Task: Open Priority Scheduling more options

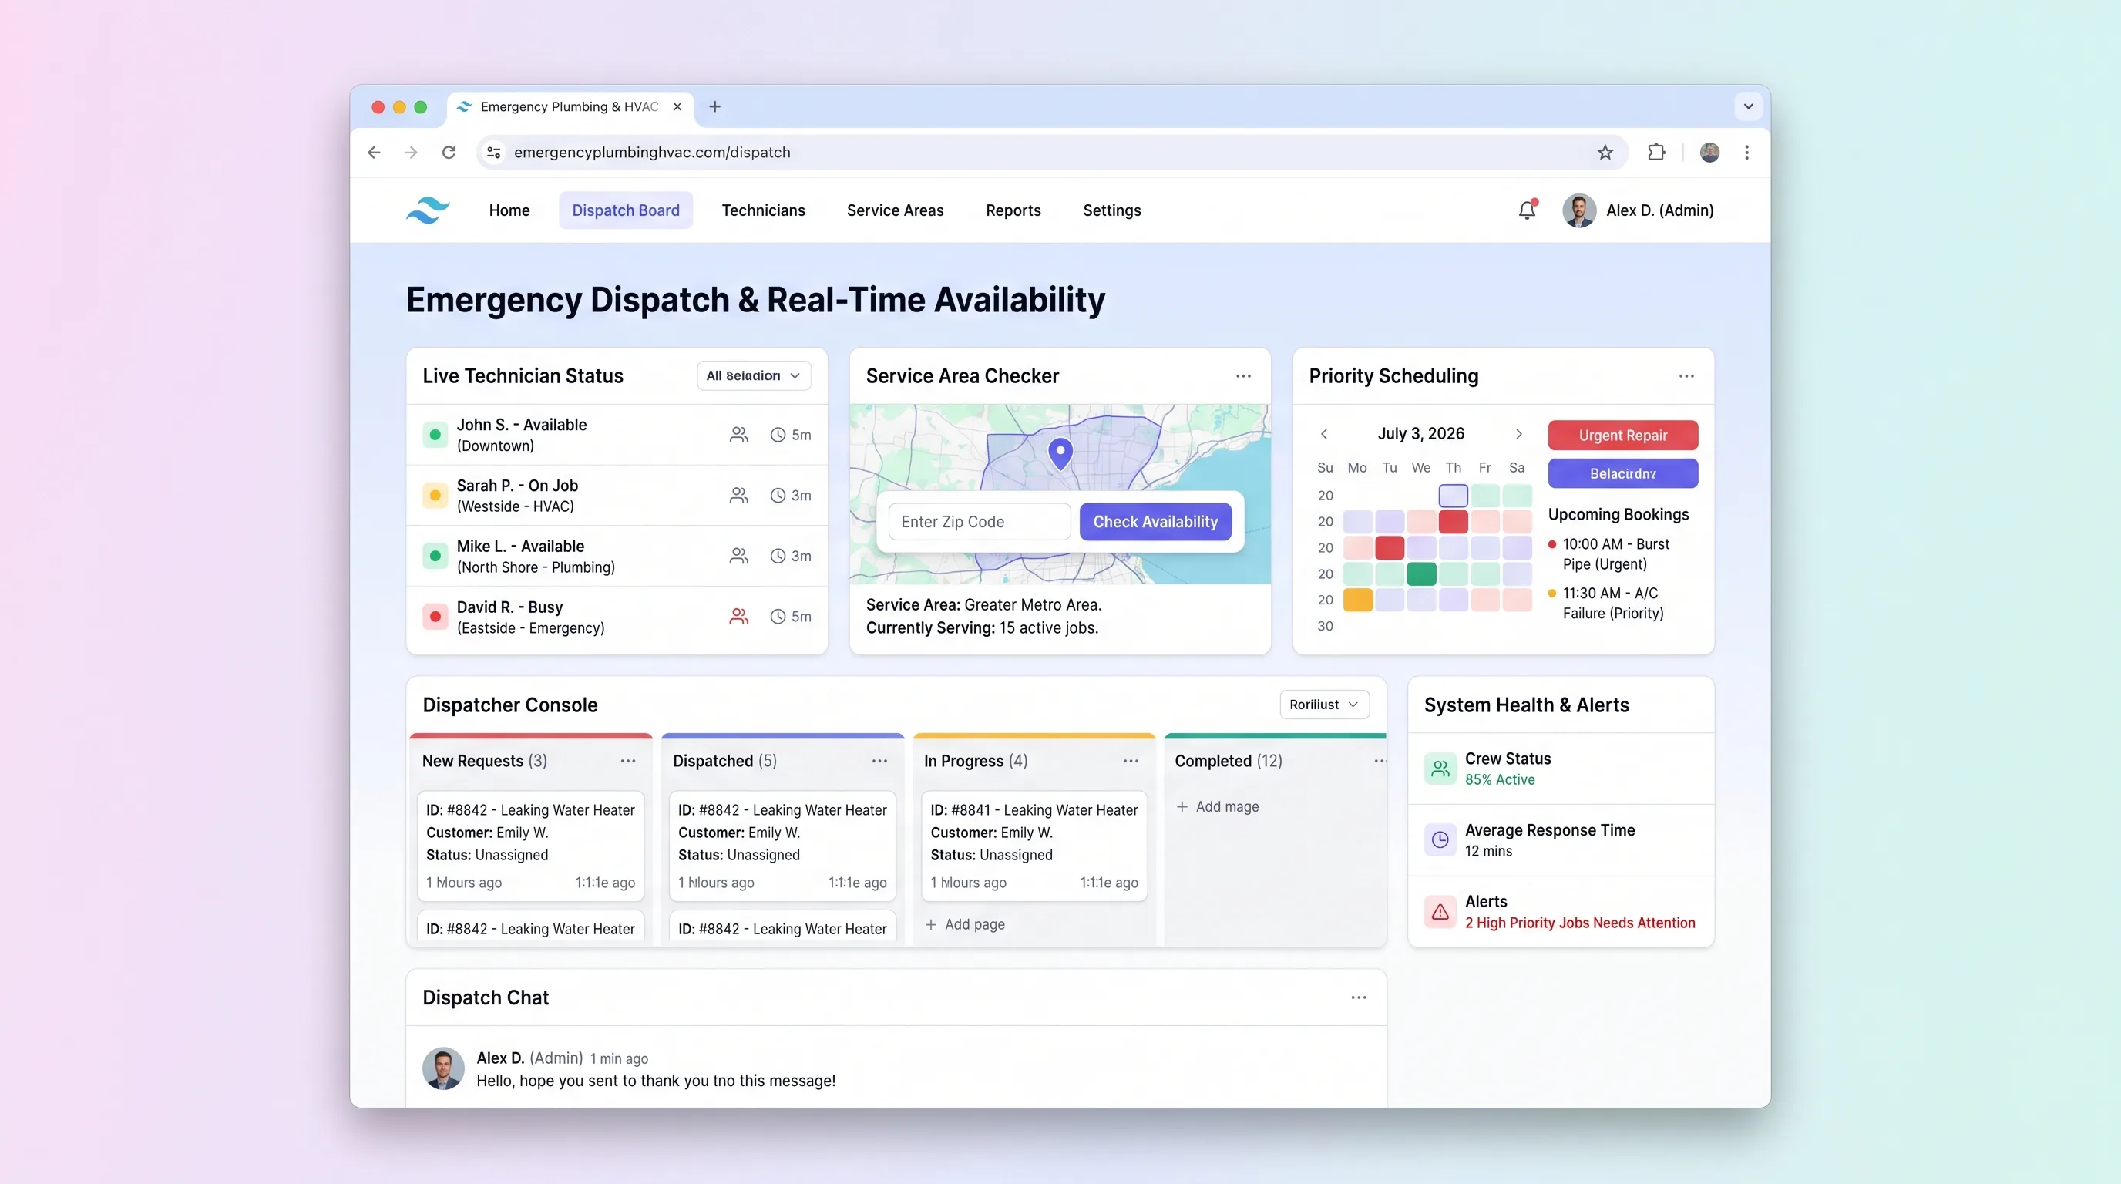Action: (1686, 376)
